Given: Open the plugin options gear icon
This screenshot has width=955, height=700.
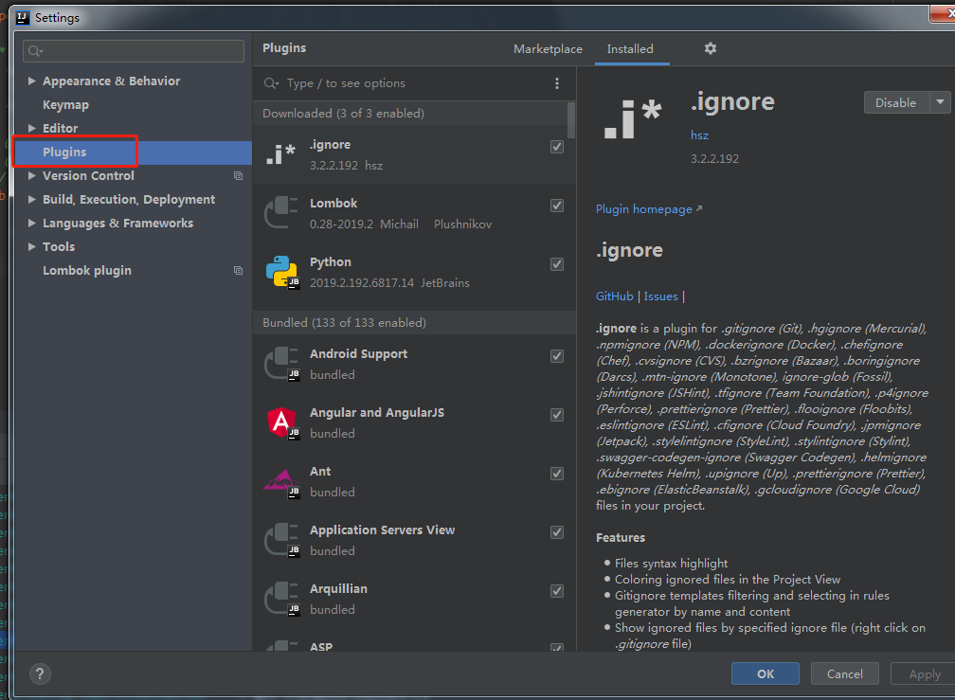Looking at the screenshot, I should click(x=710, y=48).
